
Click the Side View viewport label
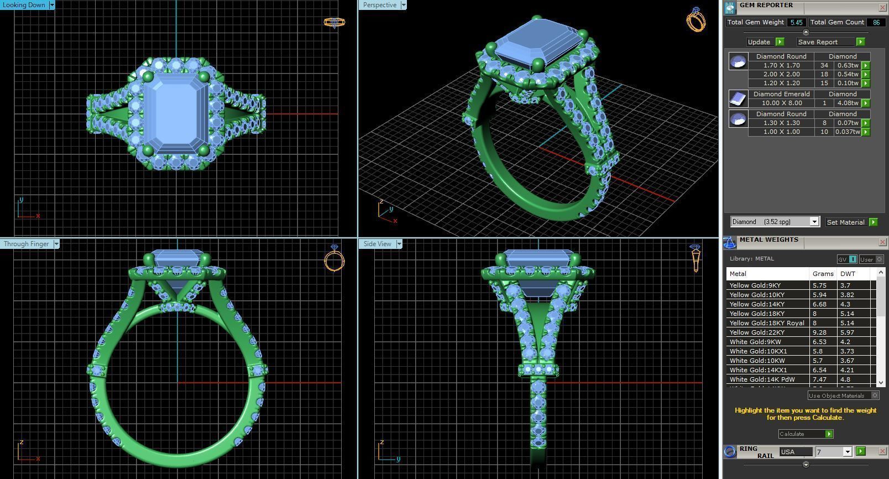coord(378,244)
